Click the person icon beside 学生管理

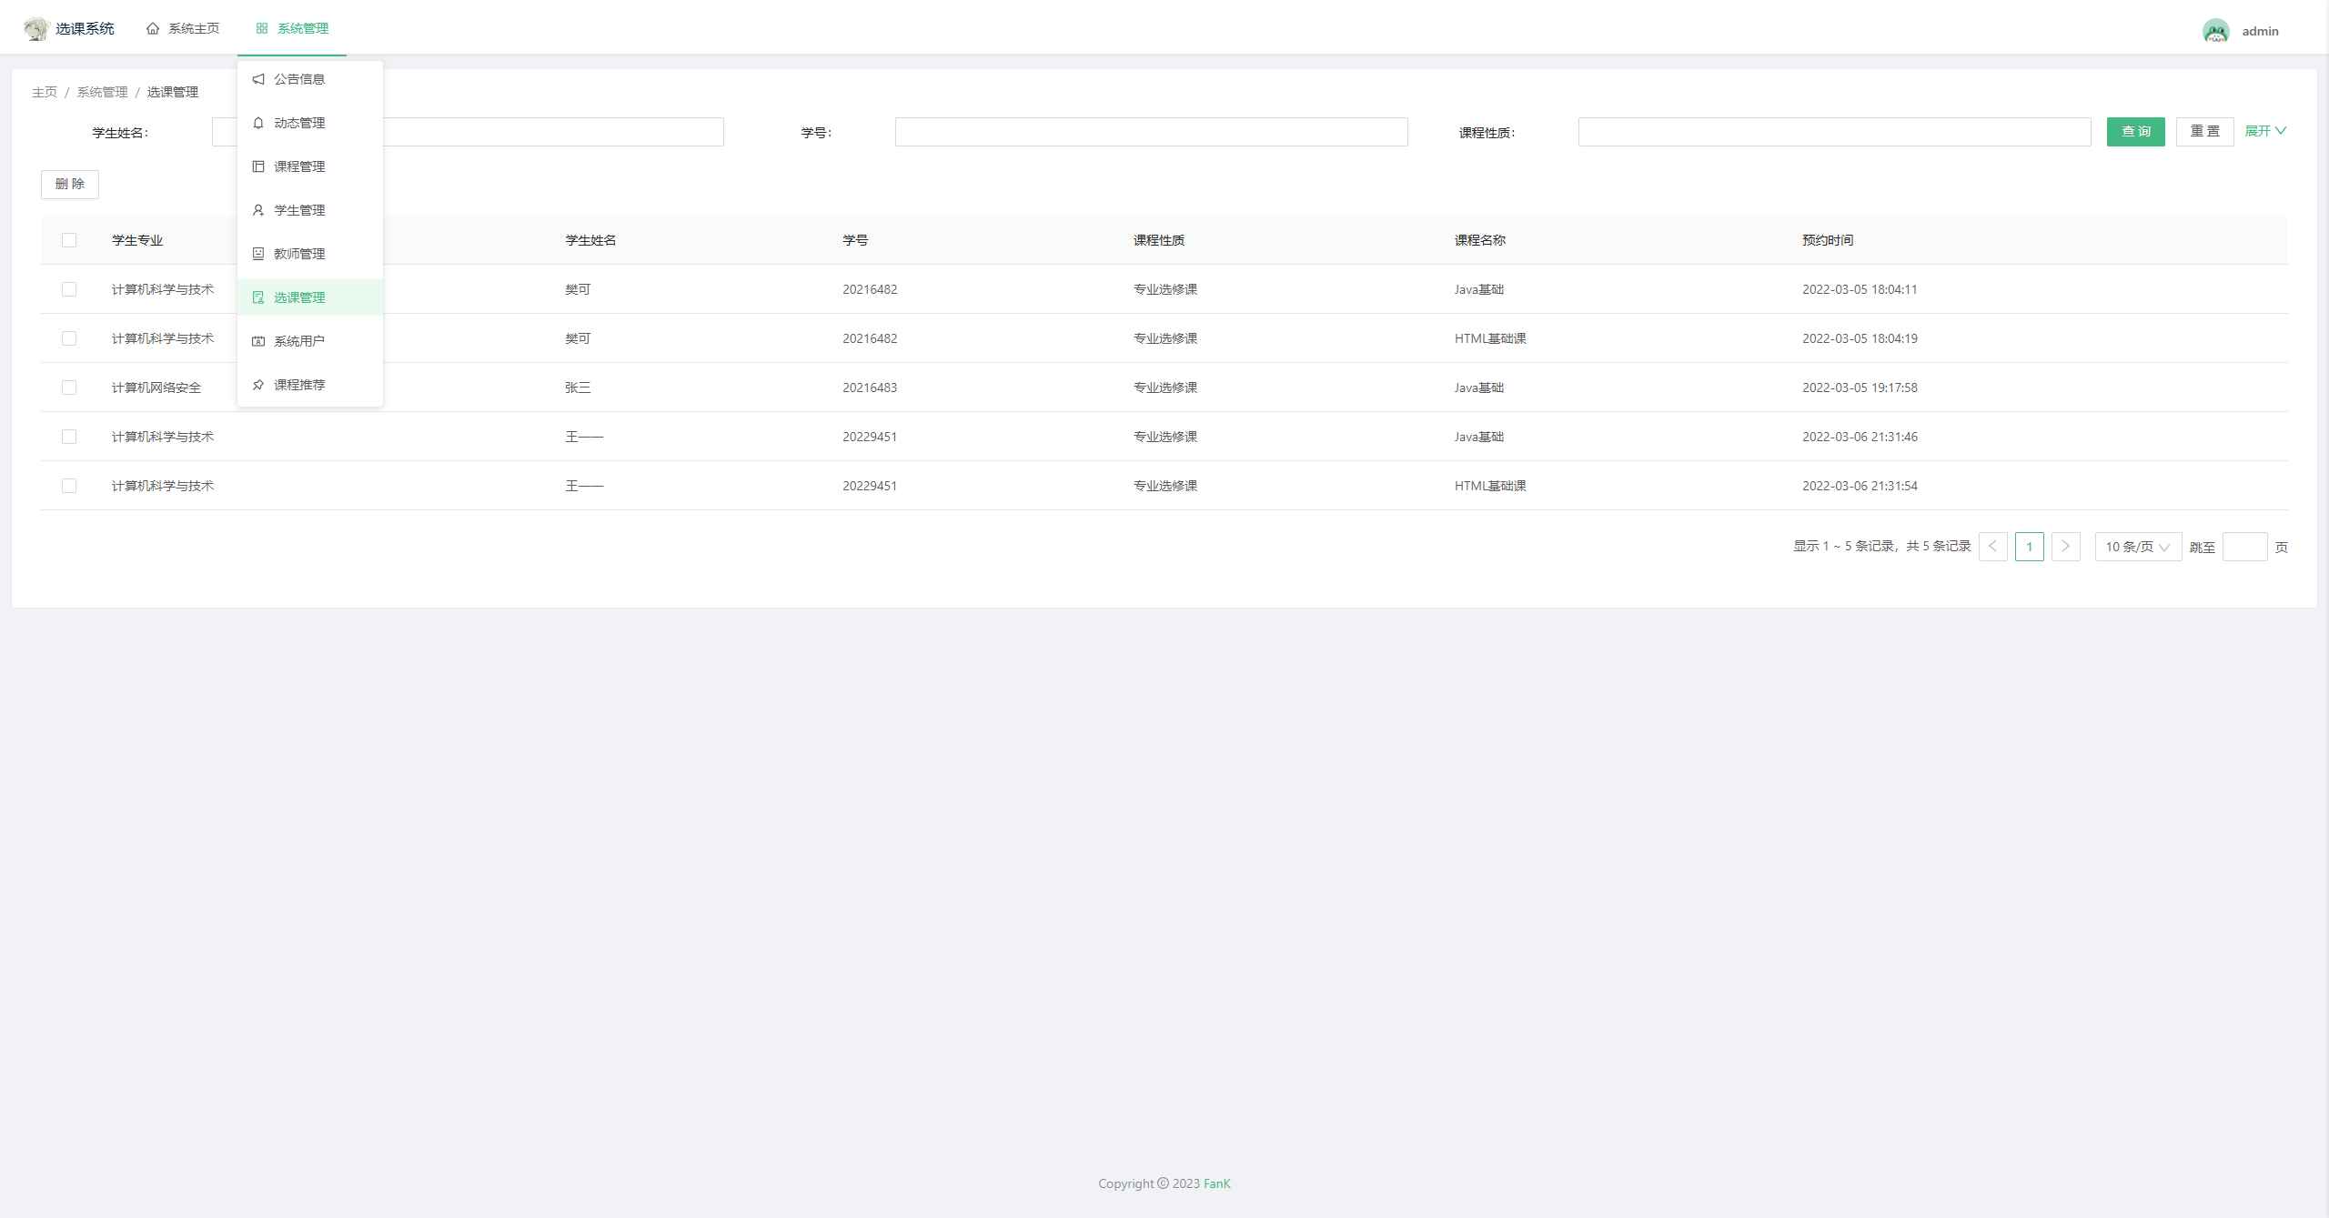(258, 210)
